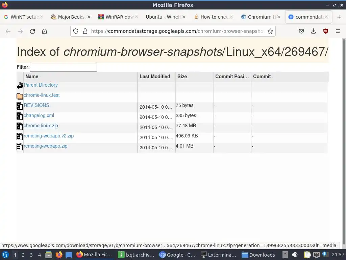Viewport: 346px width, 260px height.
Task: Switch to virtual desktop 4
Action: [x=40, y=255]
